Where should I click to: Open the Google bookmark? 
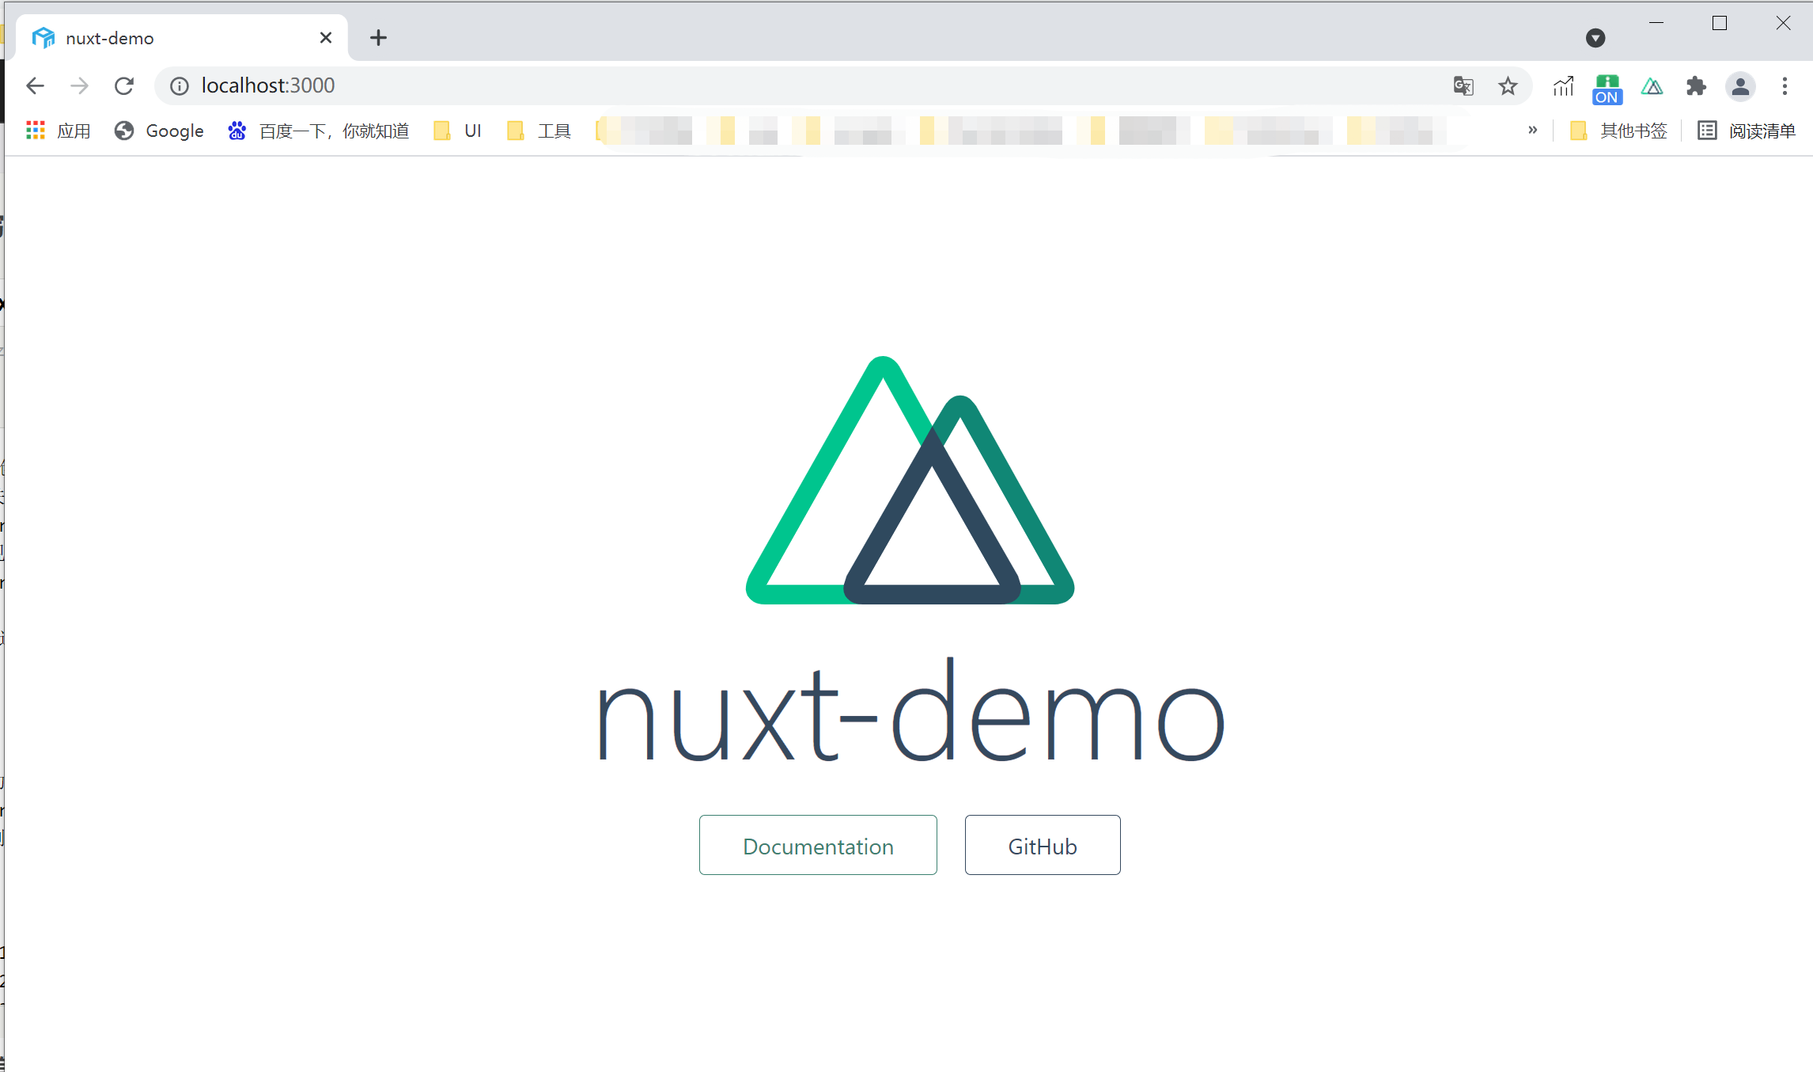tap(158, 131)
